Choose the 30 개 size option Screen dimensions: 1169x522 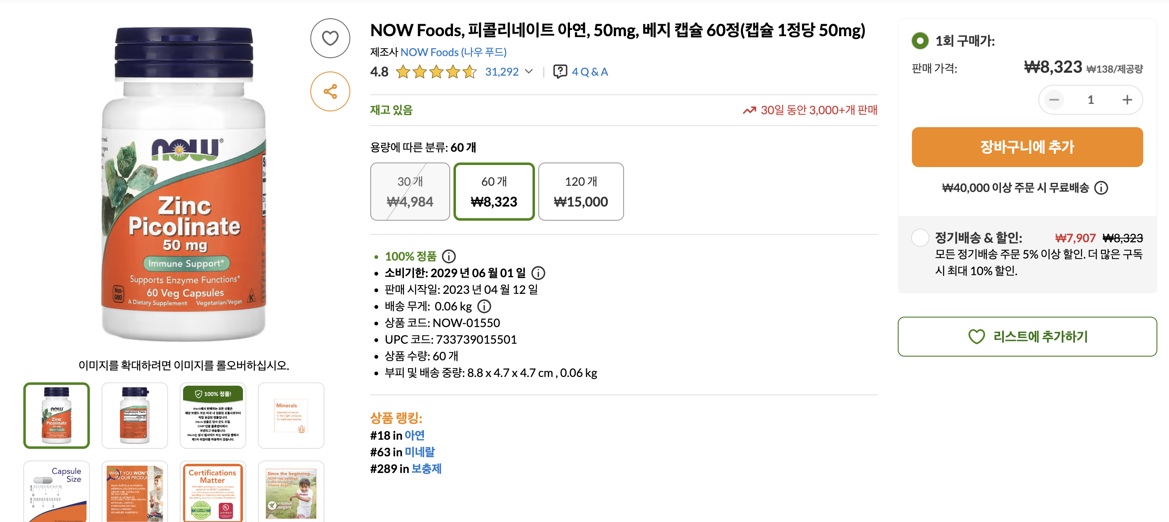point(410,191)
